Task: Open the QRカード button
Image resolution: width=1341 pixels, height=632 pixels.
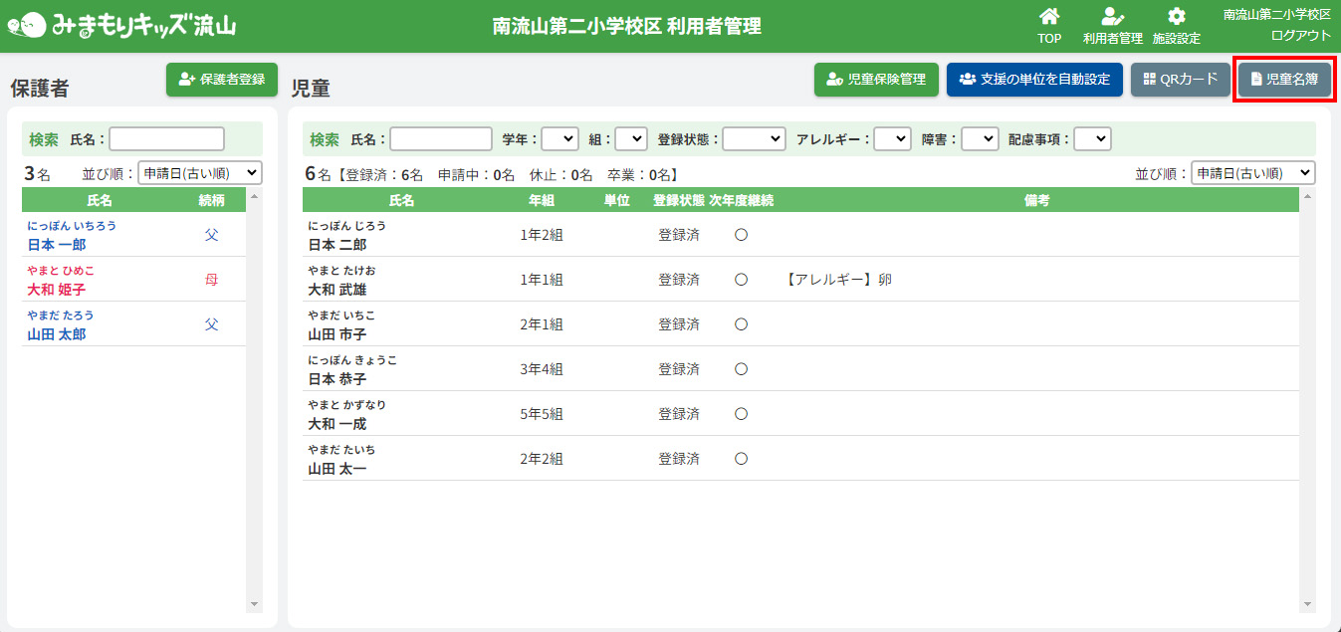Action: coord(1181,80)
